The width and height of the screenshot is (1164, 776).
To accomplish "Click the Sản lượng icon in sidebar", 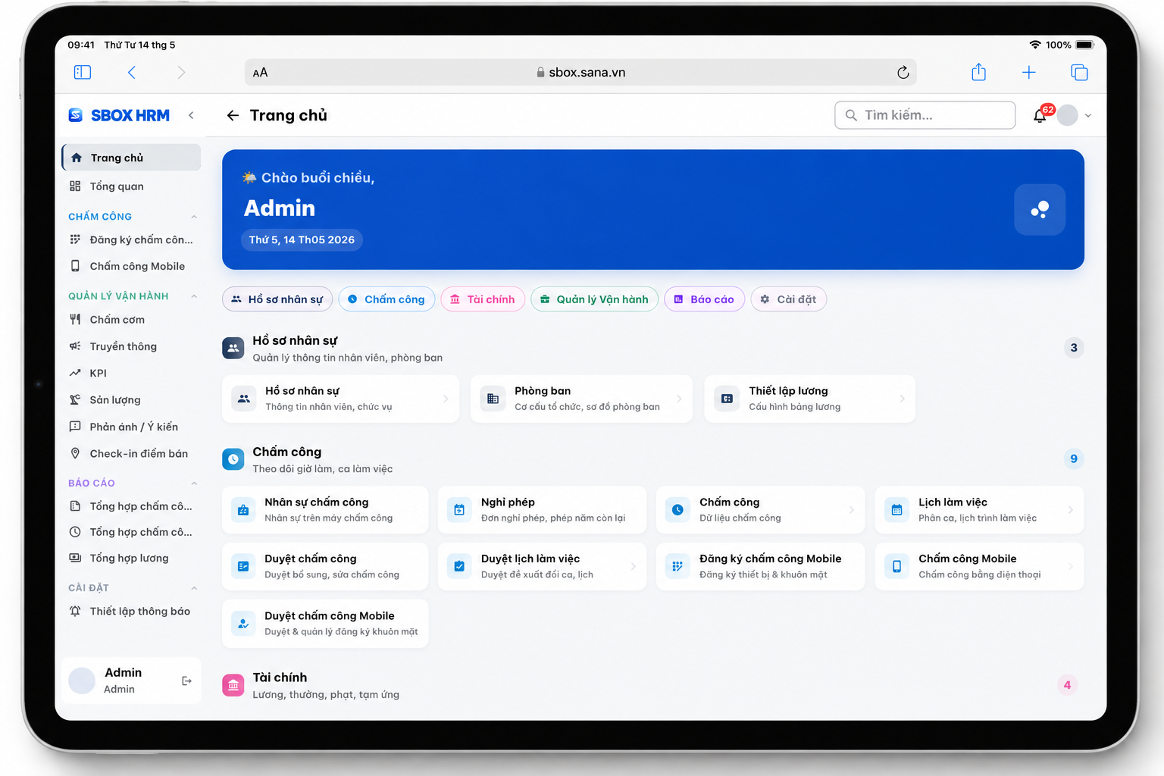I will (x=75, y=399).
